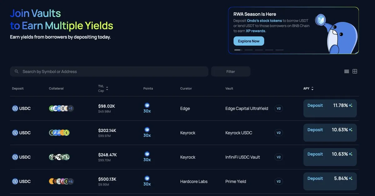
Task: Open the Filter options
Action: coord(231,71)
